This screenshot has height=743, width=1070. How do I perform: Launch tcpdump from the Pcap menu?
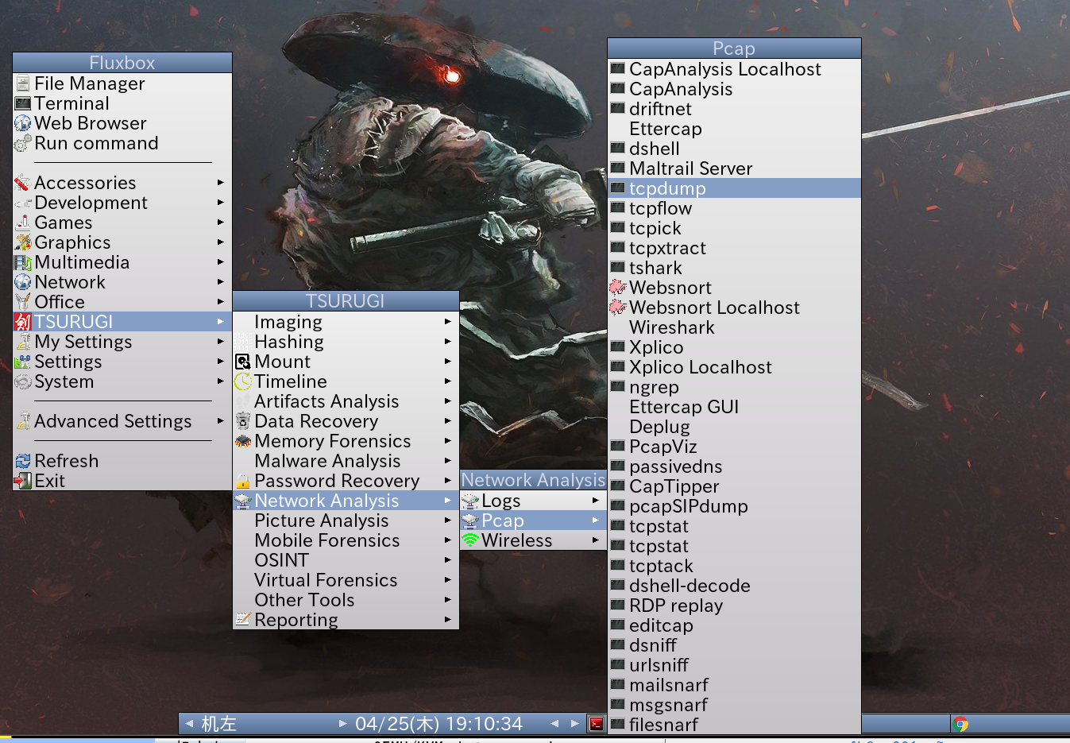click(x=734, y=188)
